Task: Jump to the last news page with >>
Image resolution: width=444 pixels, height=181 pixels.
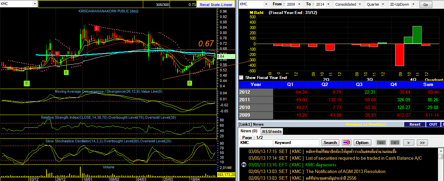Action: [x=422, y=143]
